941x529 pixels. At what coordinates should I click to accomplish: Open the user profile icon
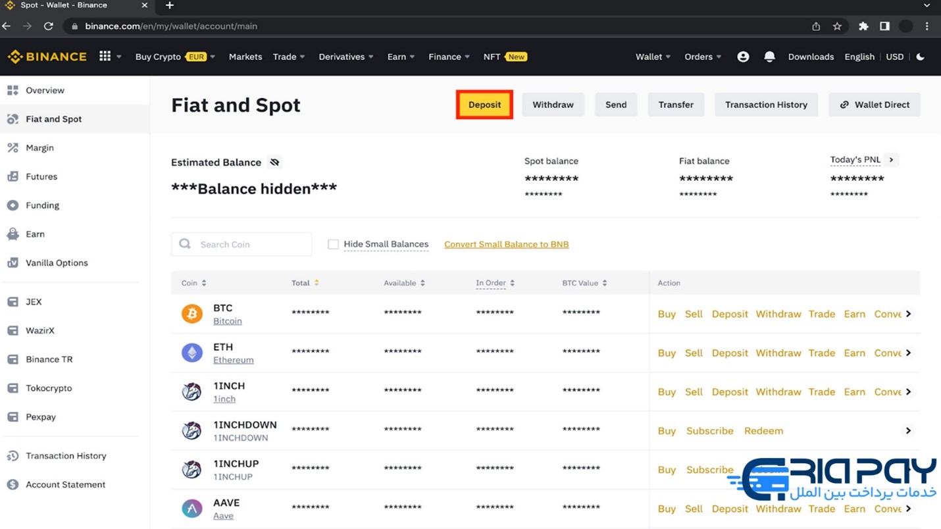pyautogui.click(x=743, y=57)
